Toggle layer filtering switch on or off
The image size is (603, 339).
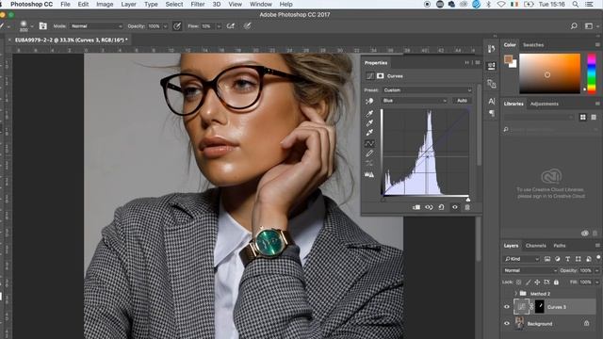click(598, 257)
